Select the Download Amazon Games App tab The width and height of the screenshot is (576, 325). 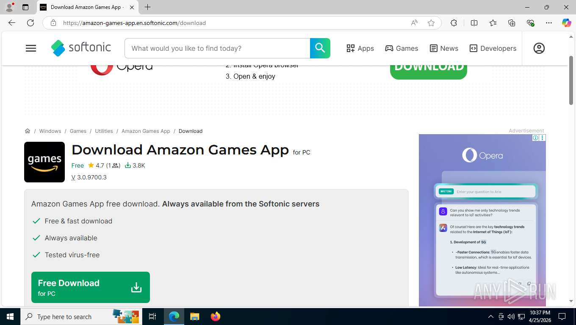pos(87,7)
